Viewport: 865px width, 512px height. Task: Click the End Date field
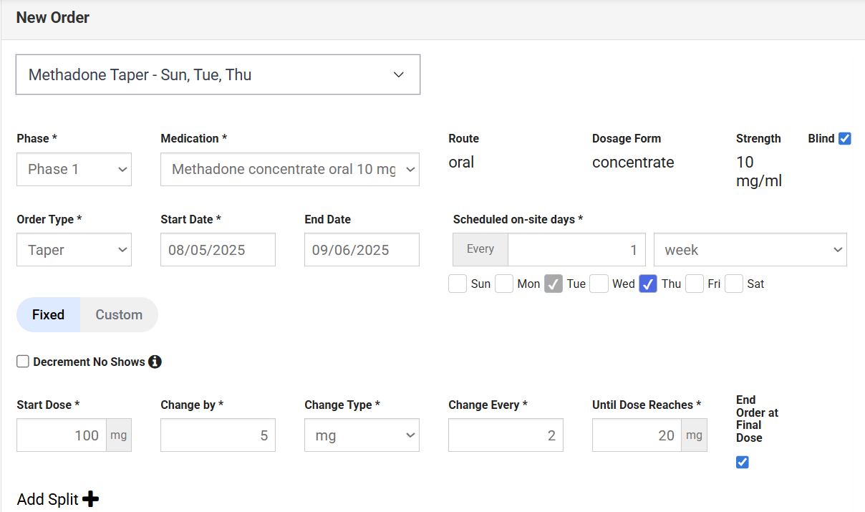[362, 250]
